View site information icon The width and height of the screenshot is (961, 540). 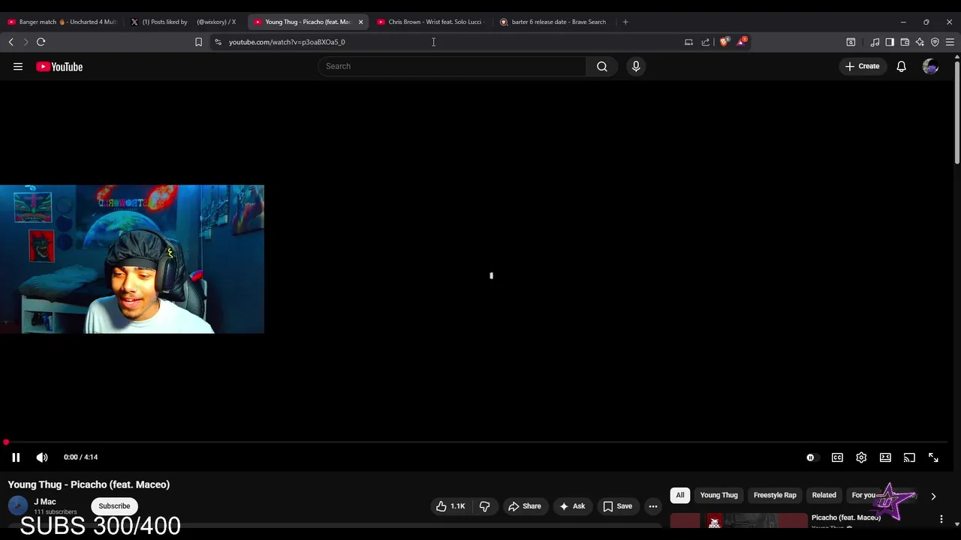(218, 42)
